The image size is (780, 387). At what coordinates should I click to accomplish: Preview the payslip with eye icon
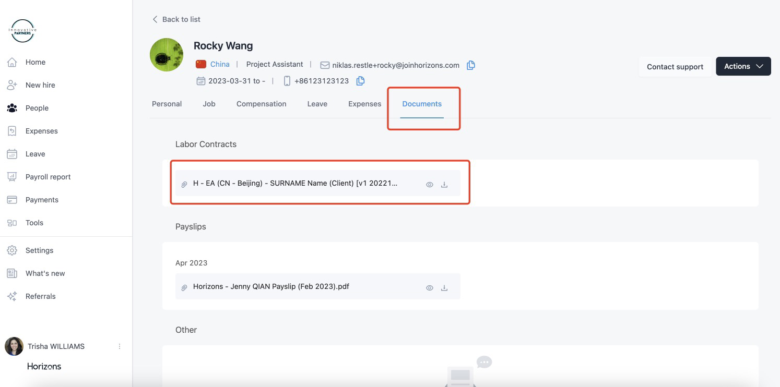point(430,288)
